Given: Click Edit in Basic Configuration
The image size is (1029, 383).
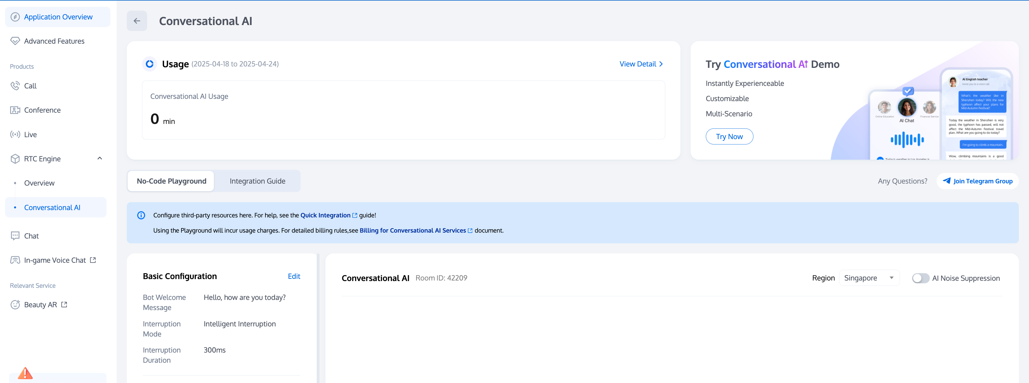Looking at the screenshot, I should 294,276.
